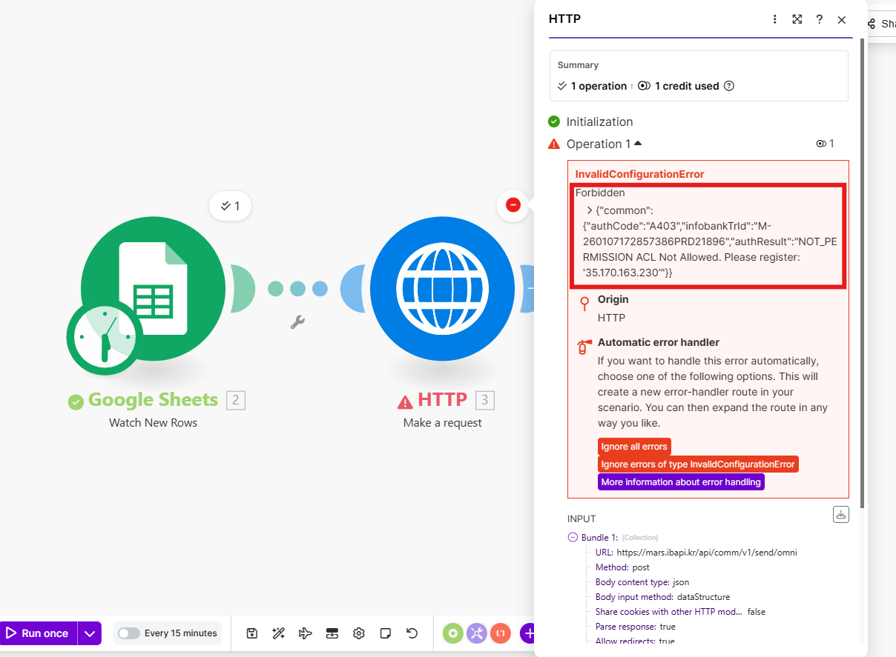The image size is (896, 657).
Task: Expand the JSON error response arrow
Action: [x=590, y=211]
